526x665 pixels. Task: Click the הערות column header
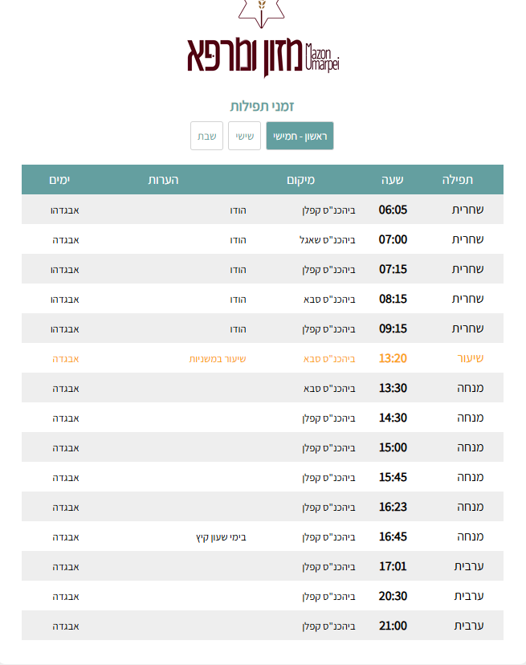[163, 180]
